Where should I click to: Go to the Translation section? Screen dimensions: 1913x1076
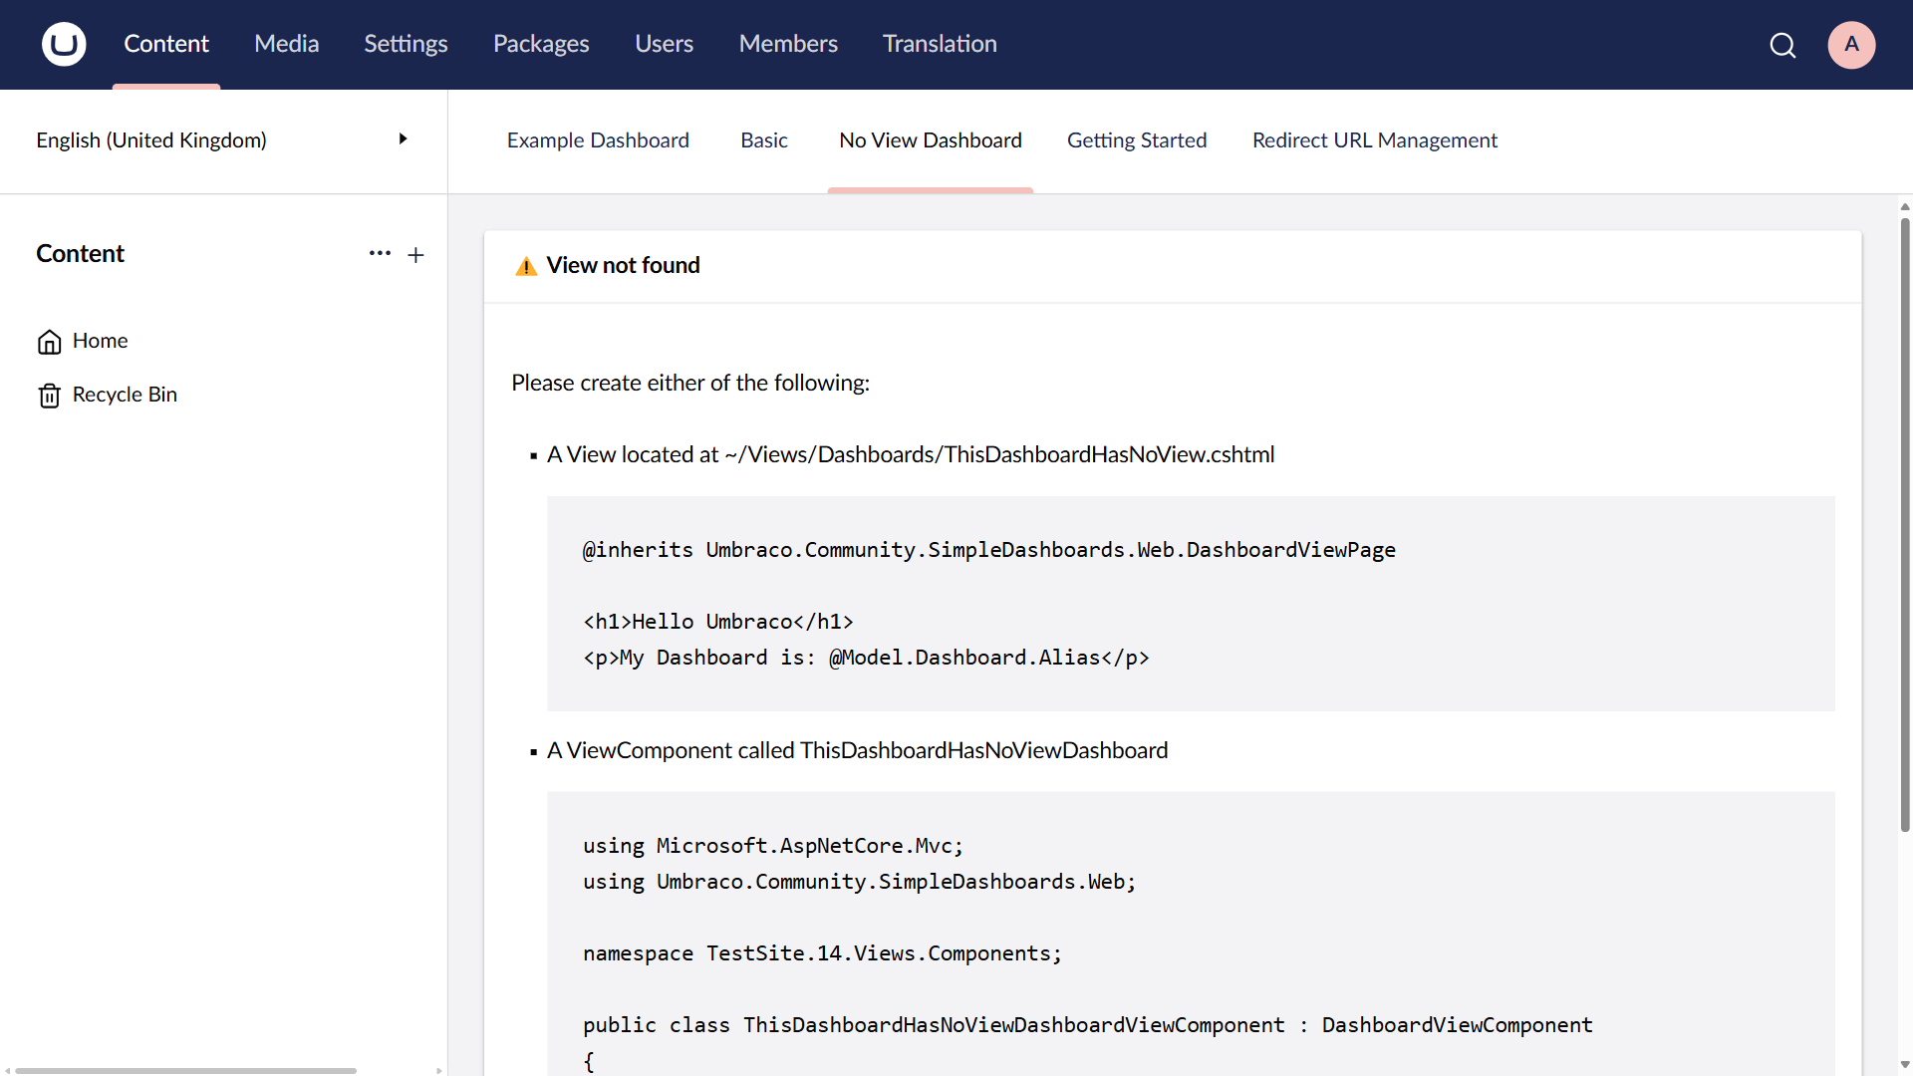(939, 44)
